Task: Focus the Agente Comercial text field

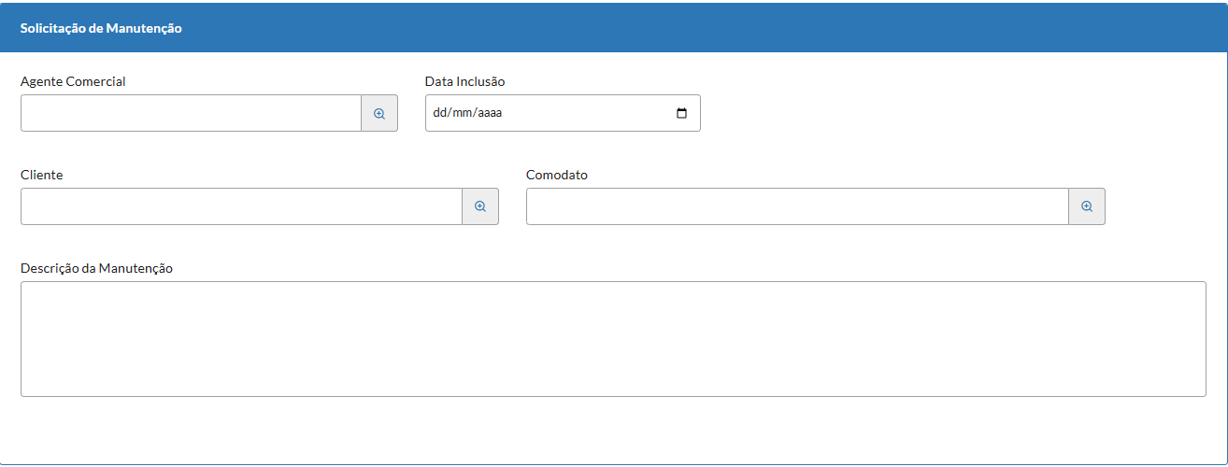Action: 191,113
